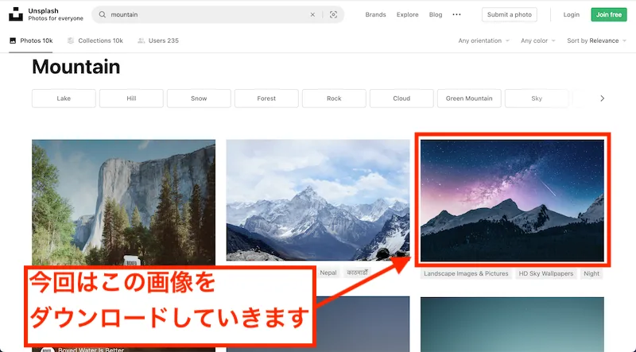Screen dimensions: 636x352
Task: Select the Rock tag chip
Action: (334, 99)
